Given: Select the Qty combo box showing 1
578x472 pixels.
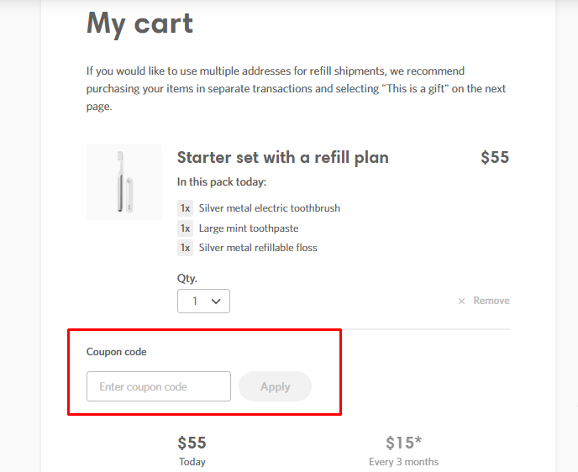Looking at the screenshot, I should click(203, 301).
